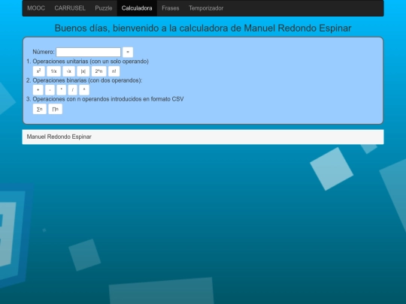Switch to the CARRUSEL tab

(70, 8)
